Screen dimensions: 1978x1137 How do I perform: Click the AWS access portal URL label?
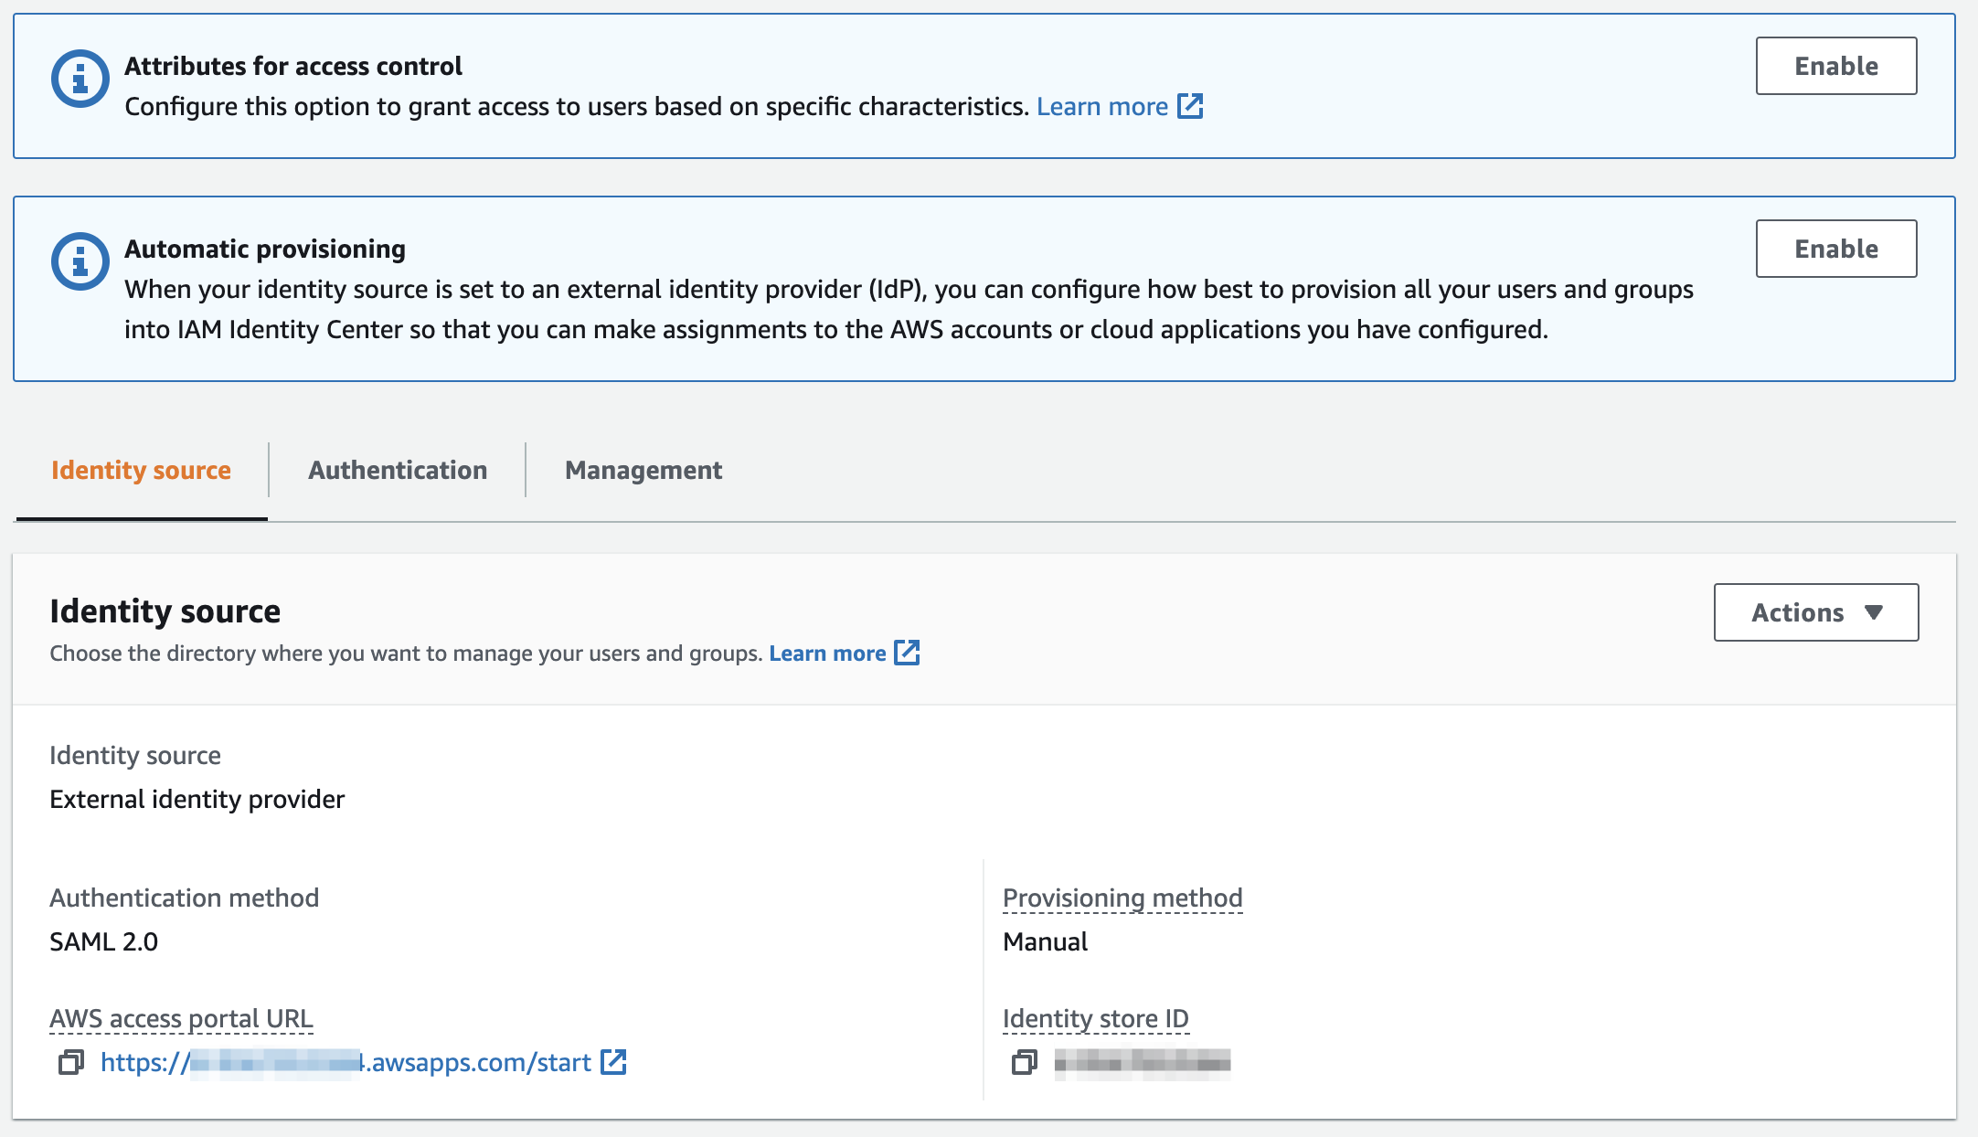point(181,1018)
